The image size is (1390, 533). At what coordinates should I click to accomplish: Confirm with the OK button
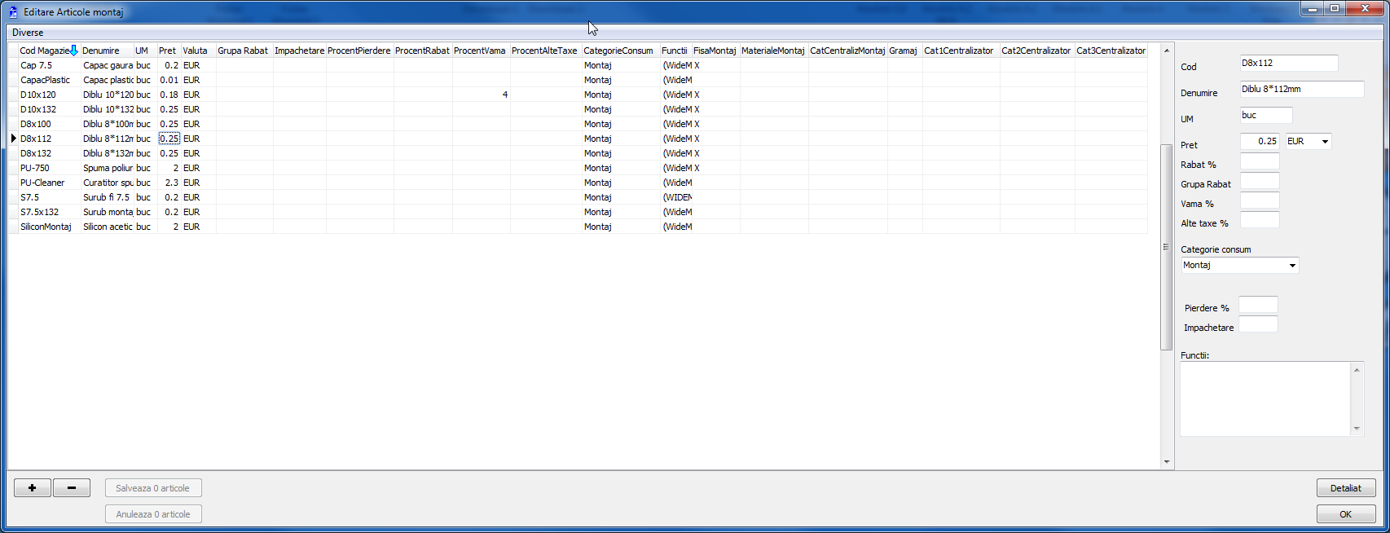point(1345,514)
